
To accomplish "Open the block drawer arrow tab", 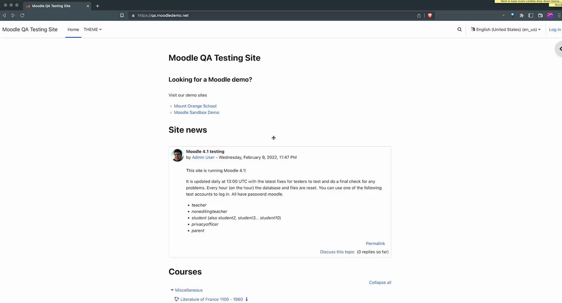I will tap(559, 49).
